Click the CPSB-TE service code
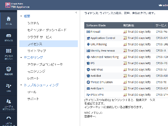The height and width of the screenshot is (126, 168). (x=161, y=82)
